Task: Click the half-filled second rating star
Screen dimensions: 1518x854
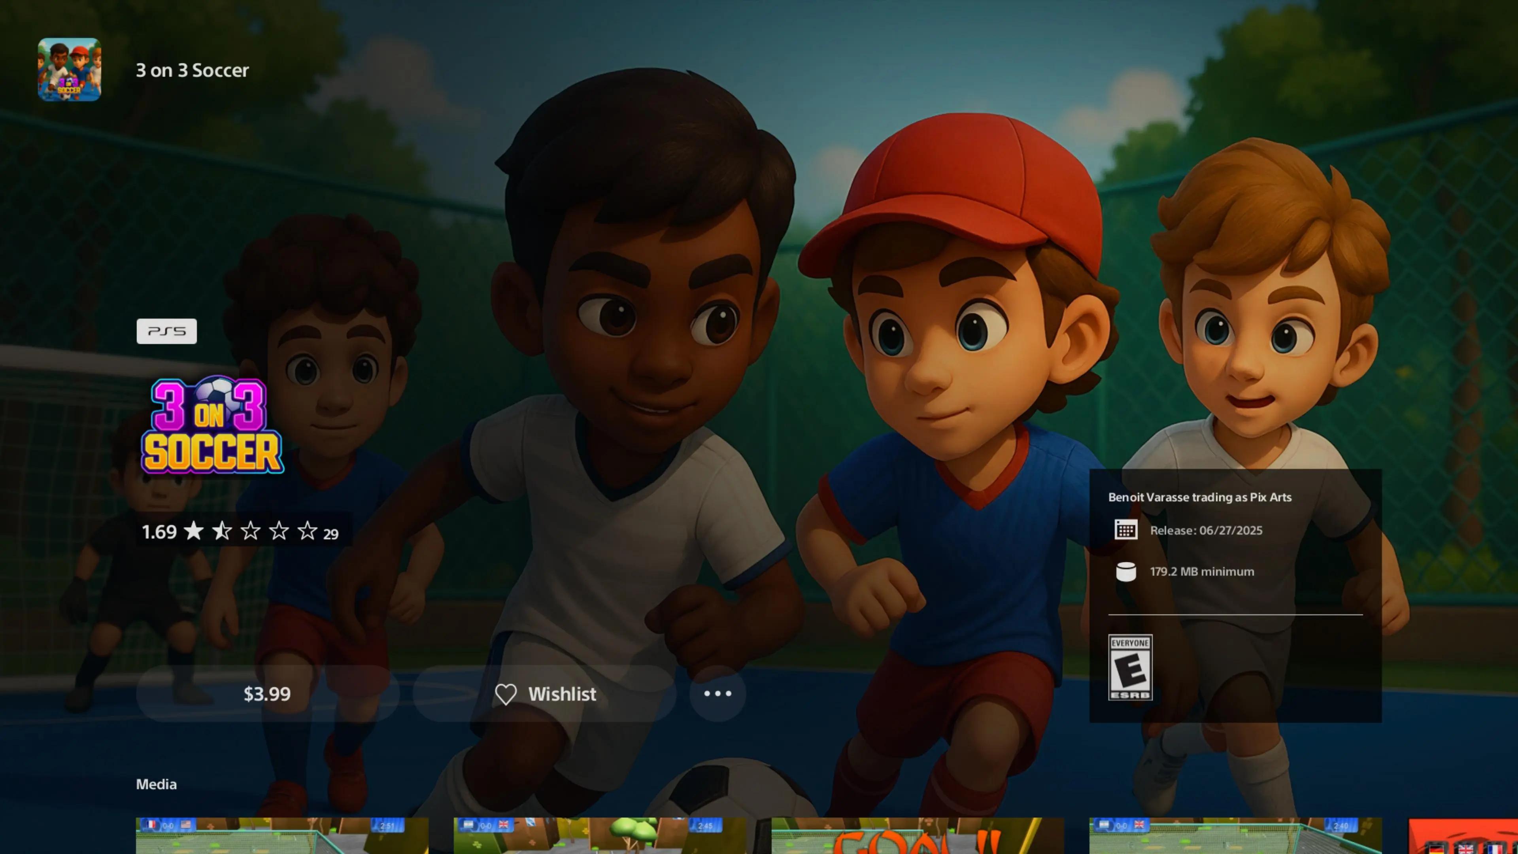Action: (222, 531)
